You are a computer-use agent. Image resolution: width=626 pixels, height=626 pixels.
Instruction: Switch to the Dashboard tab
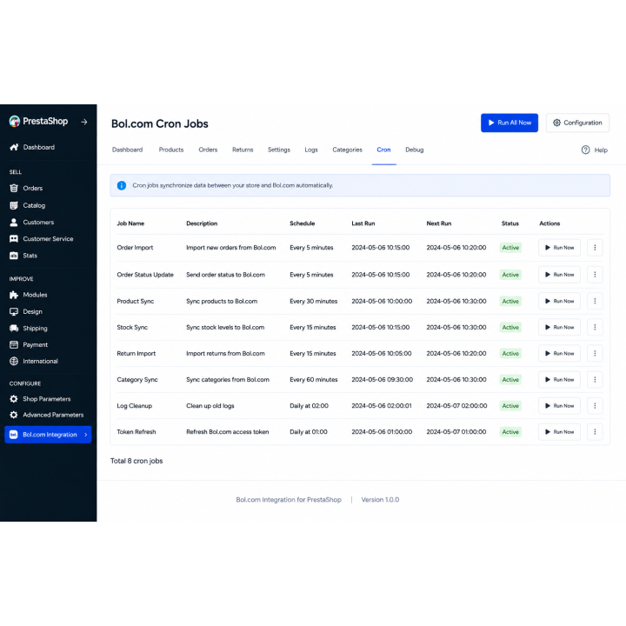click(127, 150)
